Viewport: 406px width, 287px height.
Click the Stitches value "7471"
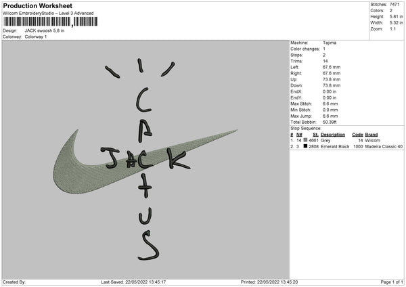click(x=394, y=5)
